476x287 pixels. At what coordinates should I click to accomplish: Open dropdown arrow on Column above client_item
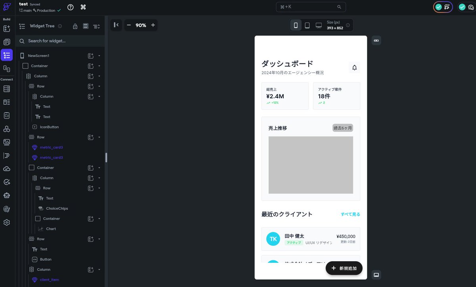coord(99,270)
